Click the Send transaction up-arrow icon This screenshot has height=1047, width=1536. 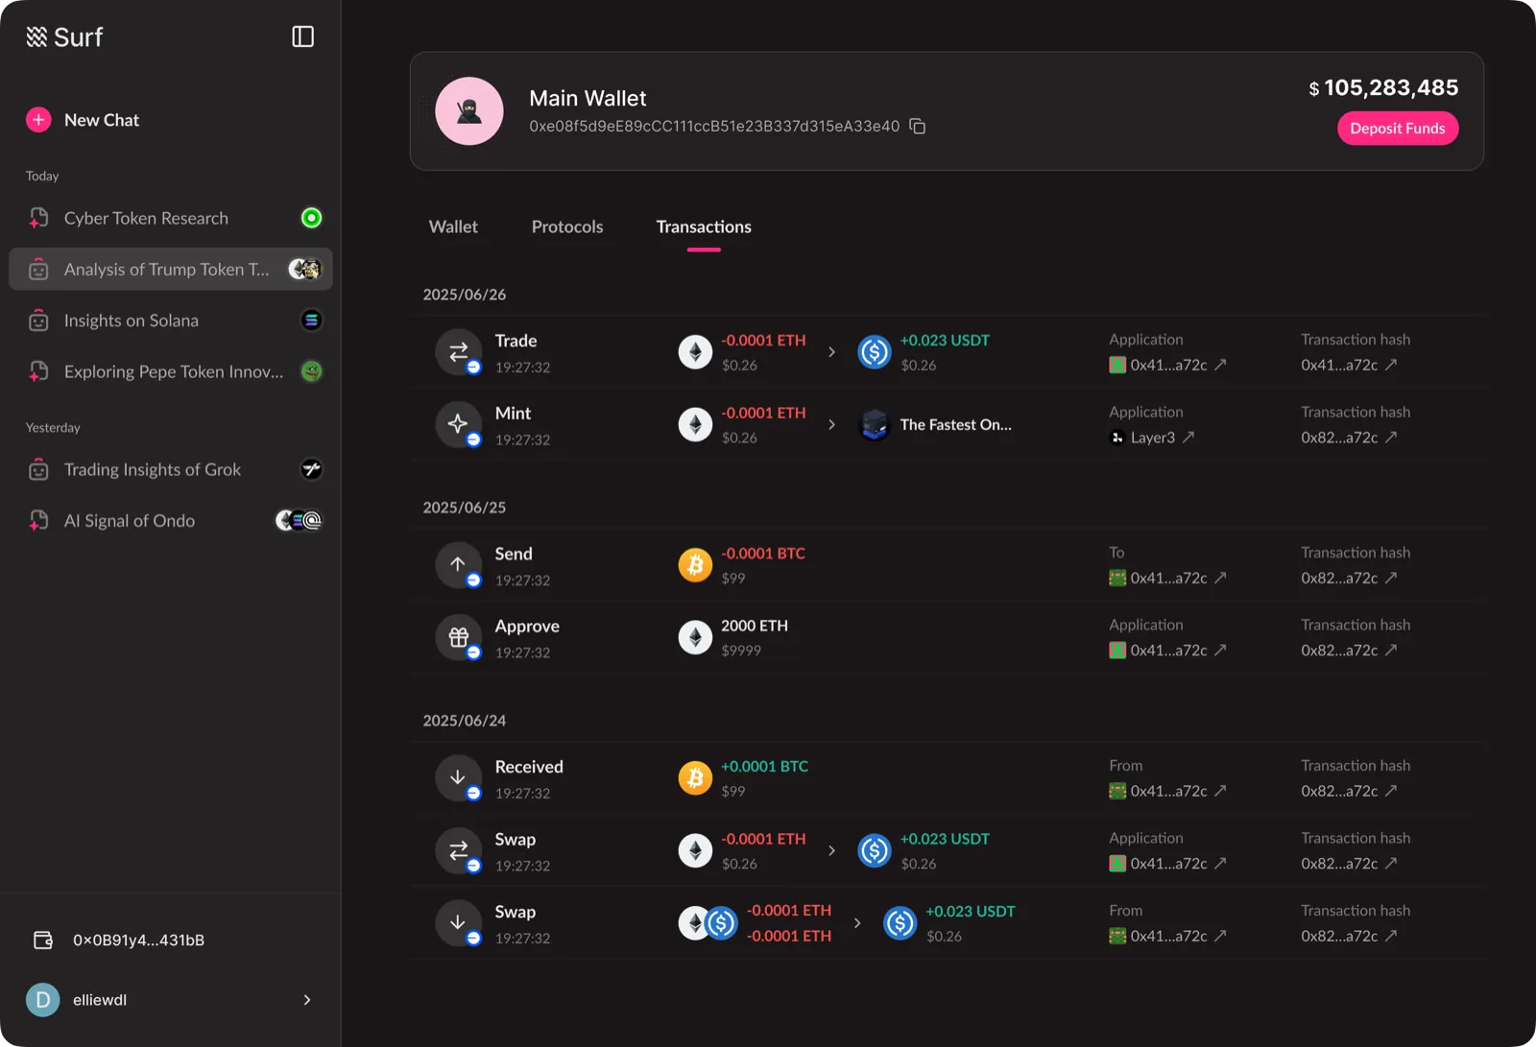459,564
